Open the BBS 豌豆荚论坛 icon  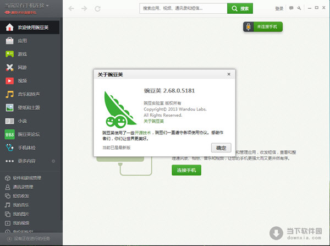pos(9,134)
